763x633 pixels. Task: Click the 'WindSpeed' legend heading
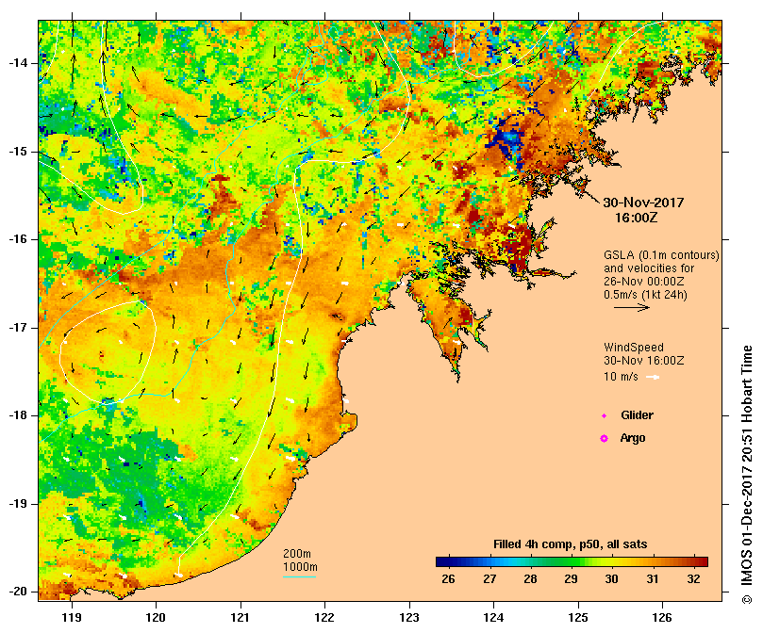pos(634,348)
